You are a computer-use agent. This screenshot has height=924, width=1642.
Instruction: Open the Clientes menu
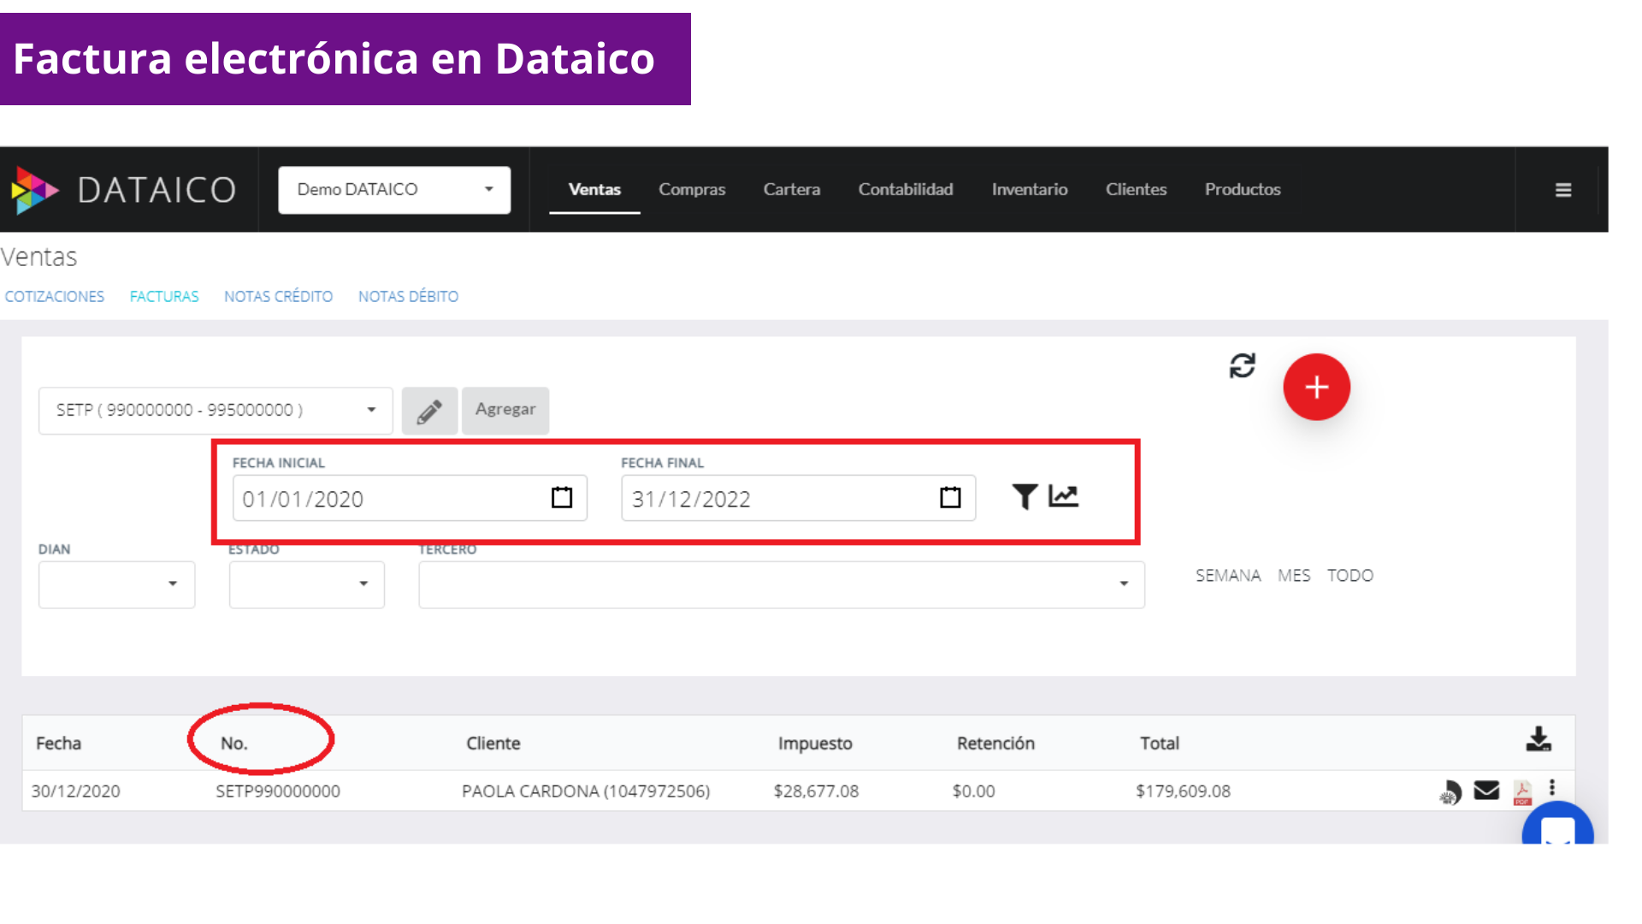[x=1136, y=190]
